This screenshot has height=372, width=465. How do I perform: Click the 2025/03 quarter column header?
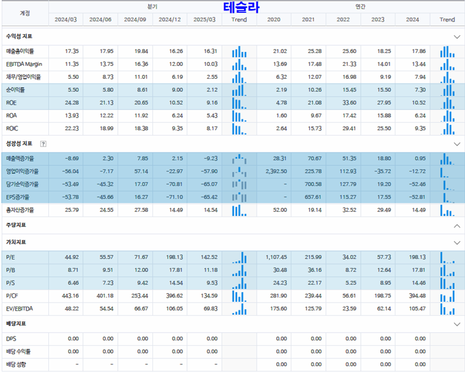(204, 19)
